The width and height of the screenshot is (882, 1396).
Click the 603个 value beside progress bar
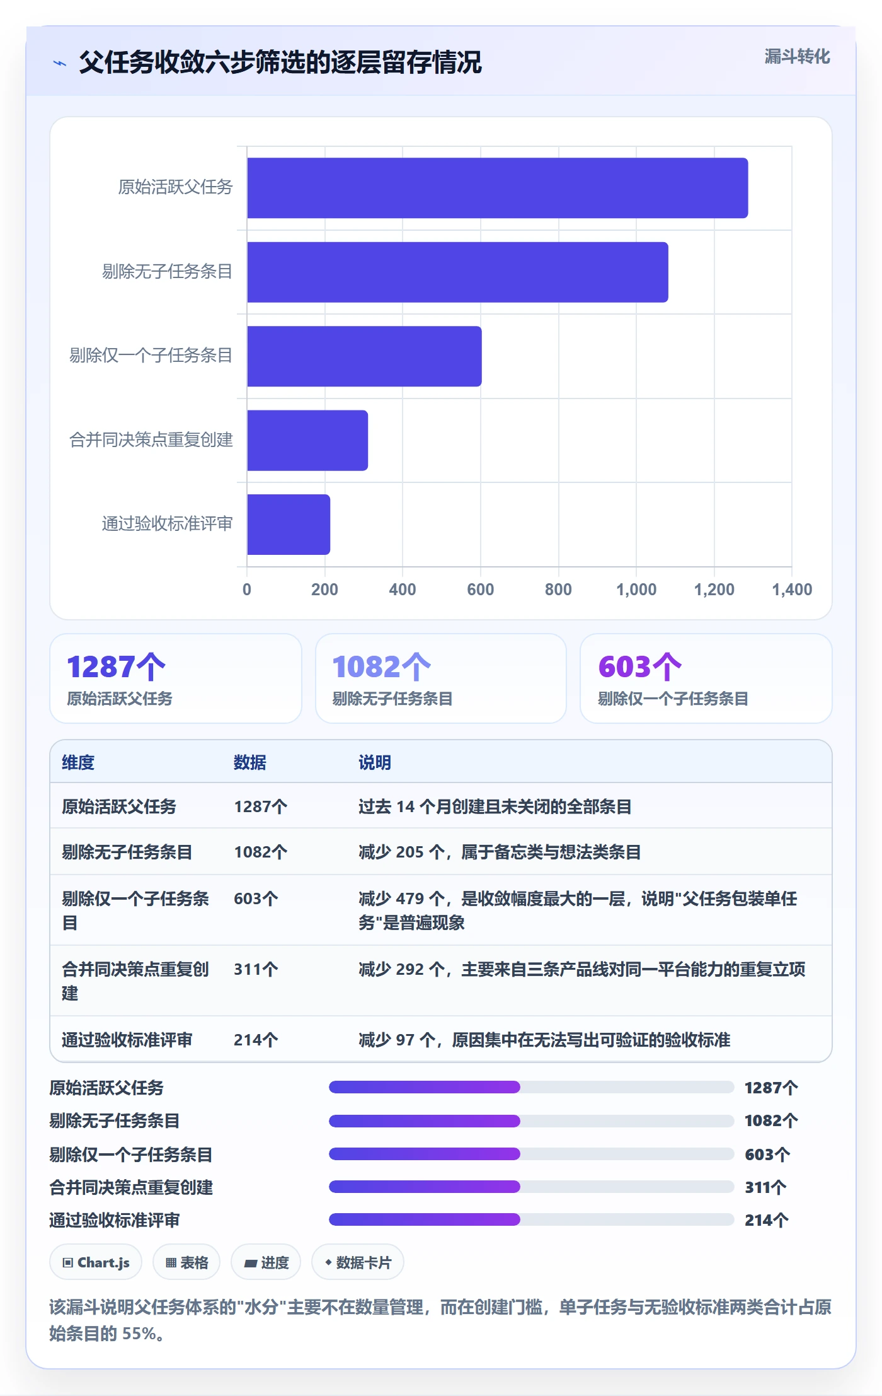(x=767, y=1154)
